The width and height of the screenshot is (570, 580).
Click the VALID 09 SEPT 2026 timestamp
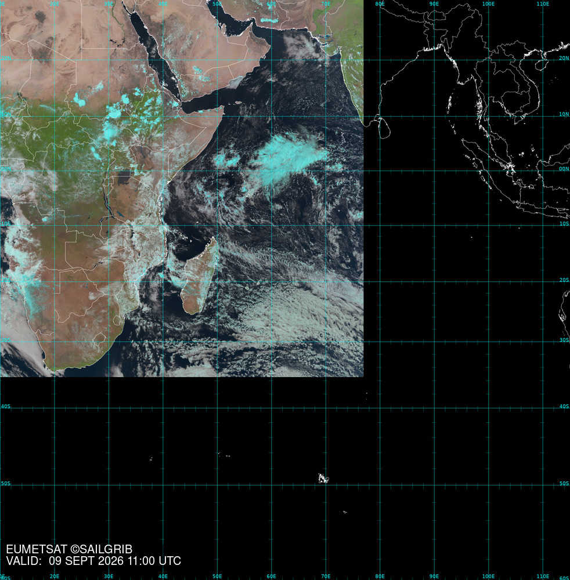[93, 561]
